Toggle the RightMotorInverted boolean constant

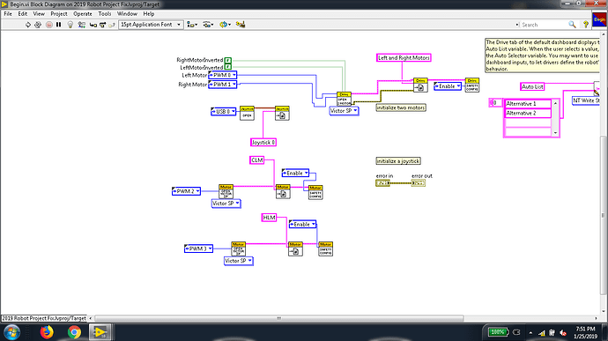(x=228, y=60)
